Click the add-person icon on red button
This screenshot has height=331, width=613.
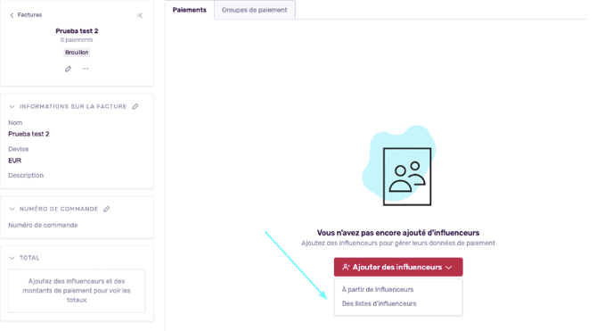(346, 268)
